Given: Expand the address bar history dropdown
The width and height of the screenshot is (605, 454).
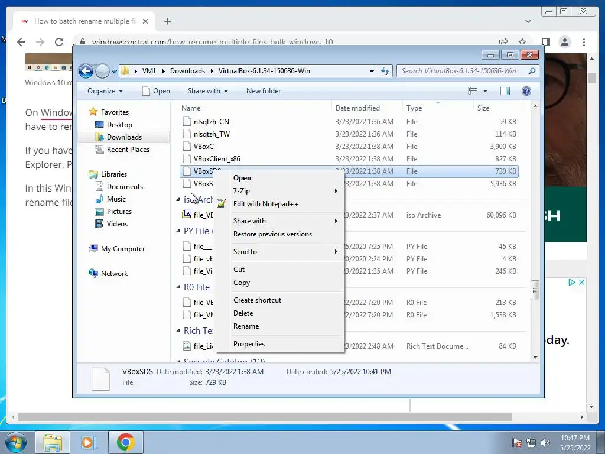Looking at the screenshot, I should (x=372, y=71).
